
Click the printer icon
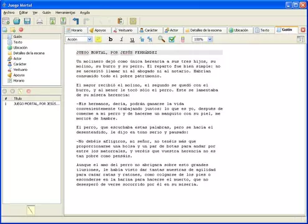(x=40, y=21)
